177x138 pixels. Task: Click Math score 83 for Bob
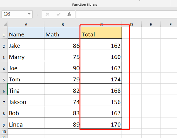(63, 112)
